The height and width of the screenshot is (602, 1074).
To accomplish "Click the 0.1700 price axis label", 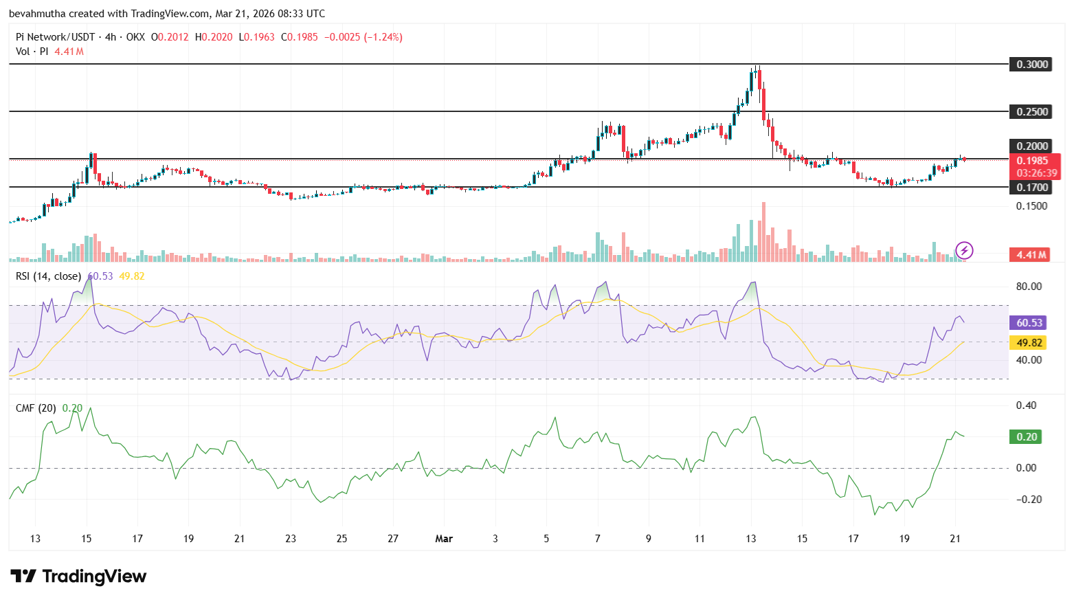I will tap(1031, 187).
